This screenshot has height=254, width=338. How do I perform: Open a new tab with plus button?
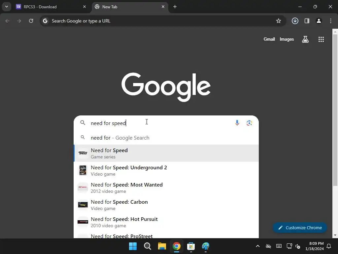[x=175, y=7]
